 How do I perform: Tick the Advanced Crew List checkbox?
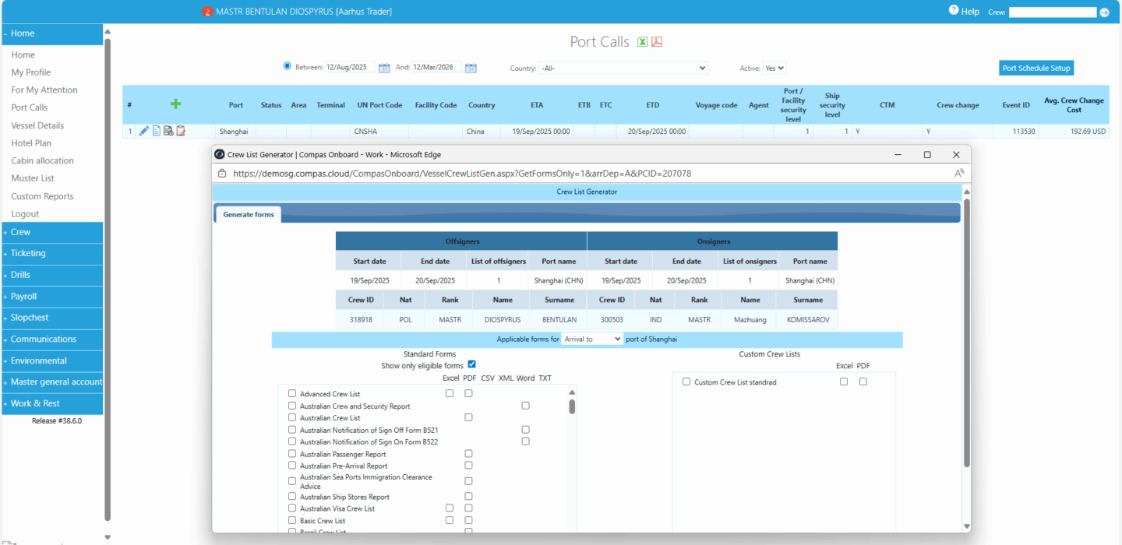[x=292, y=394]
